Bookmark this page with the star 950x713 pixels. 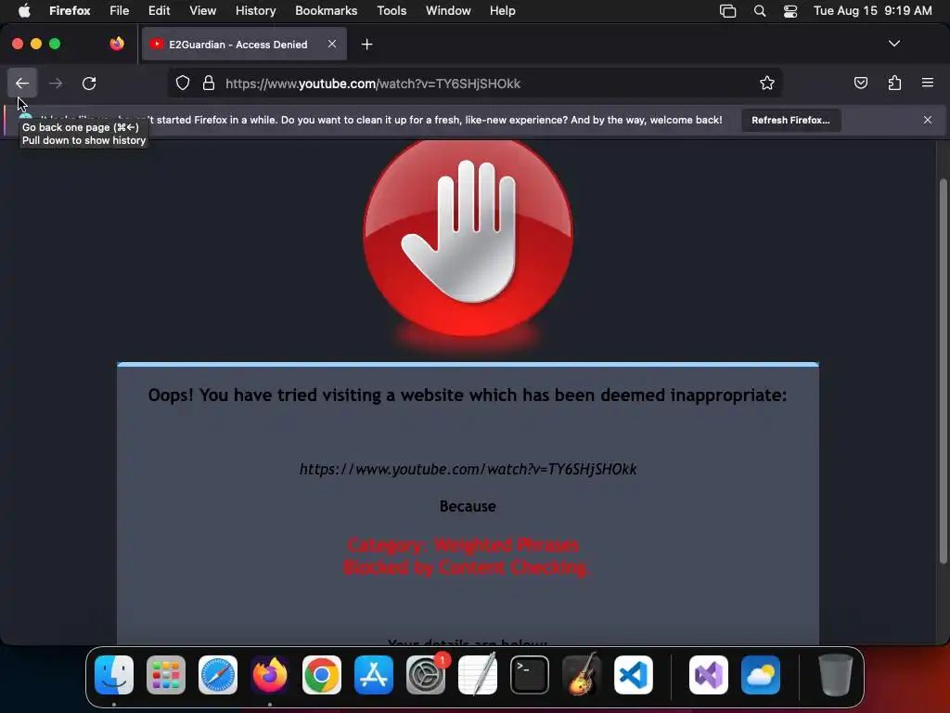767,83
